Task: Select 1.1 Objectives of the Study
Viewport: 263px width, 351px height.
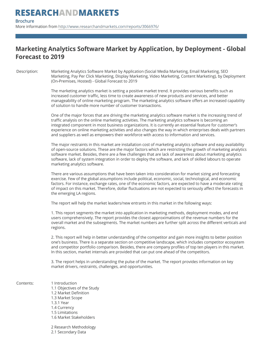Action: 75,288
